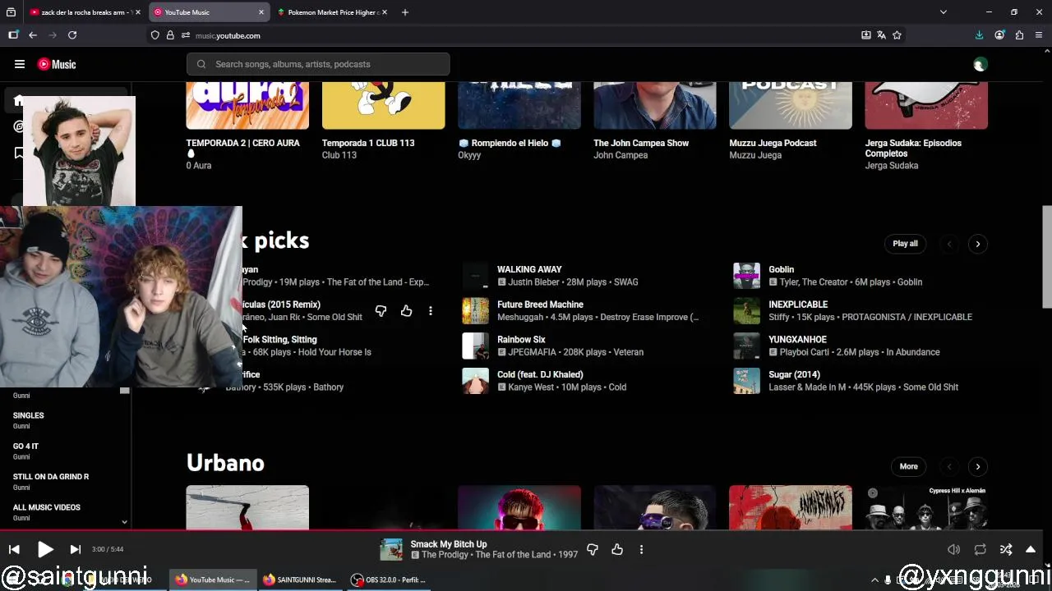This screenshot has width=1052, height=591.
Task: Open Cold (feat. DJ Khaled) song
Action: pyautogui.click(x=540, y=374)
